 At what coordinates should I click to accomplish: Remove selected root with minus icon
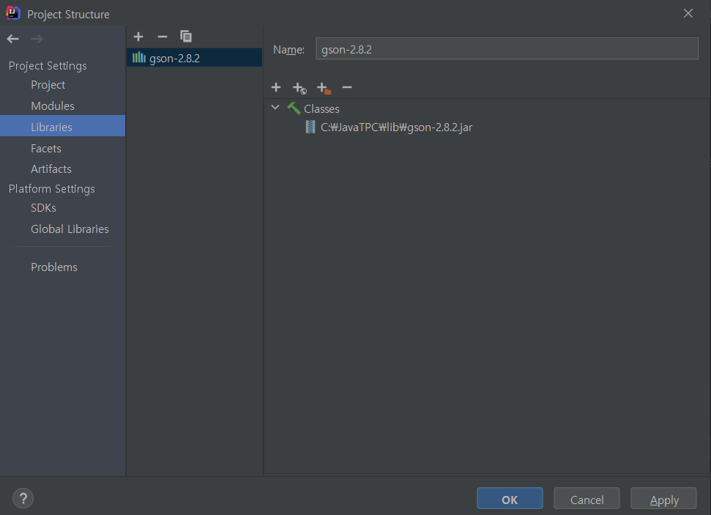[347, 87]
